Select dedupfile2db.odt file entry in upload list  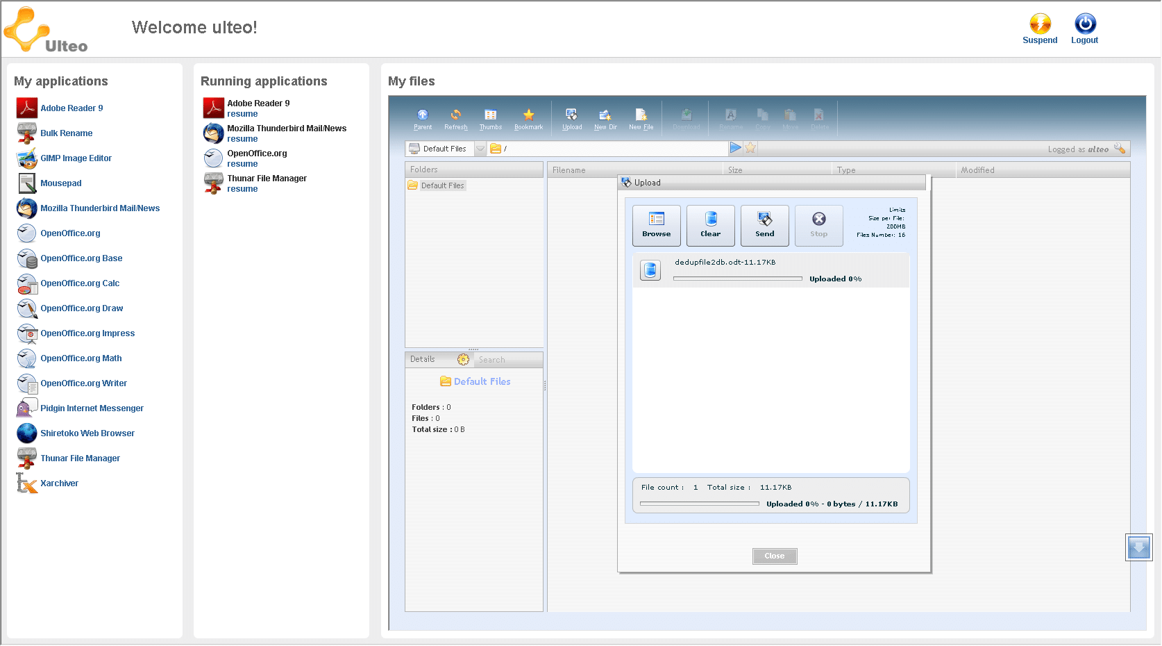(x=771, y=270)
